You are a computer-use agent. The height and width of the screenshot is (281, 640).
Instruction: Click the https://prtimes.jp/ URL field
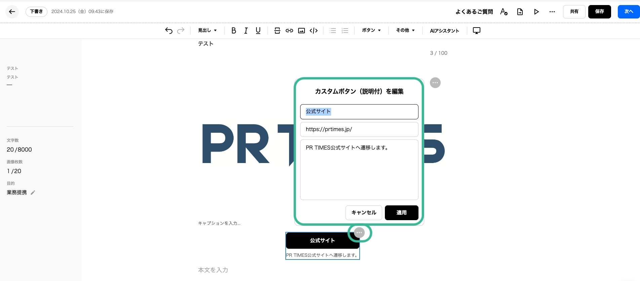click(x=359, y=129)
